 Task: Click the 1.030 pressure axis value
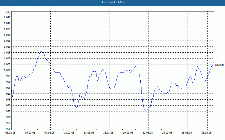[7, 35]
